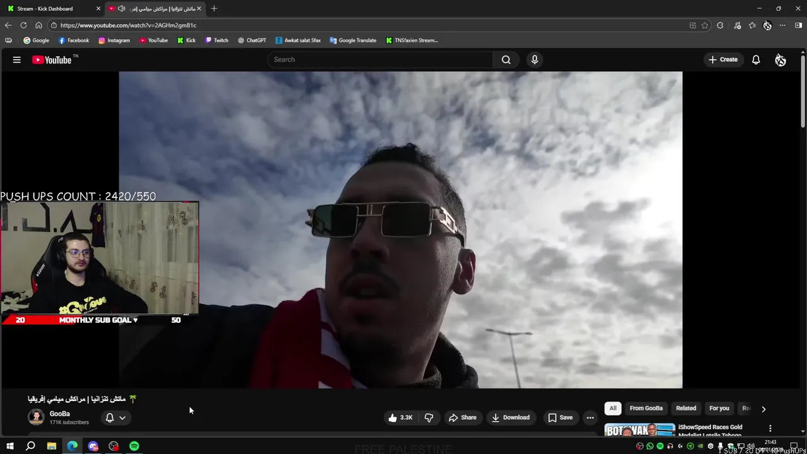Open the YouTube bookmark
The height and width of the screenshot is (454, 807).
click(x=153, y=40)
